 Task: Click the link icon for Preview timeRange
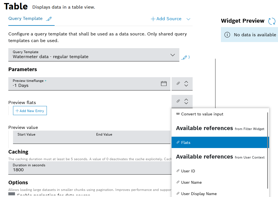(178, 84)
